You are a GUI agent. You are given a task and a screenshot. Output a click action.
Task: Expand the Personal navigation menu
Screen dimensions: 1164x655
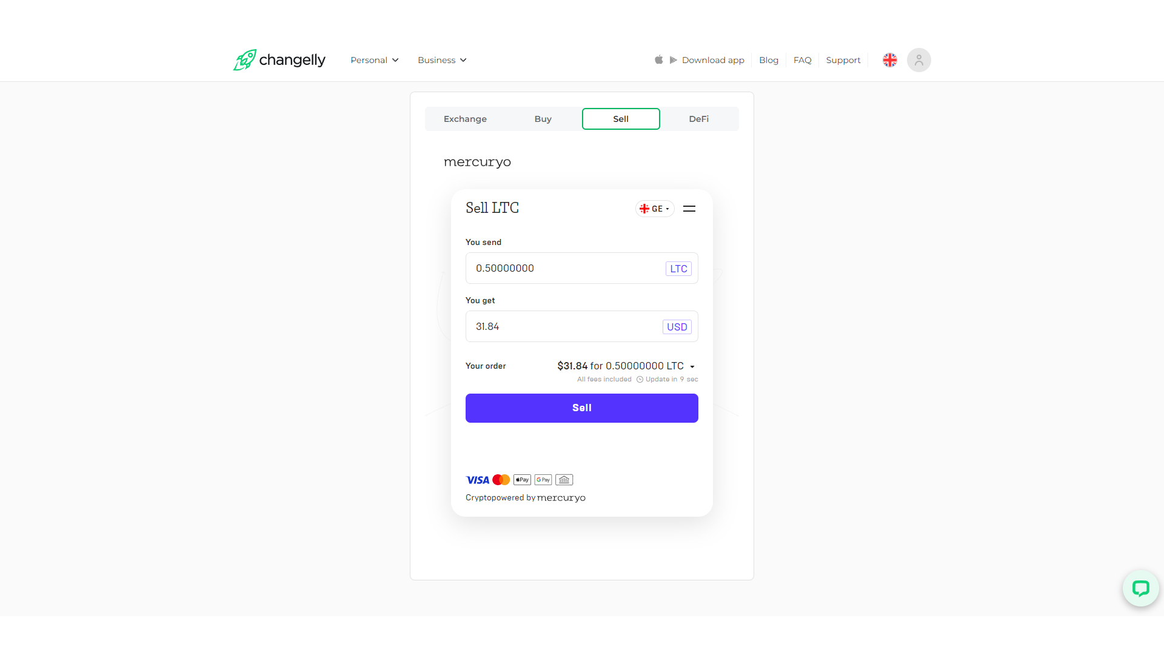(x=373, y=60)
